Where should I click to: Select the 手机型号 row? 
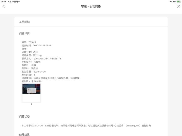coord(31,62)
